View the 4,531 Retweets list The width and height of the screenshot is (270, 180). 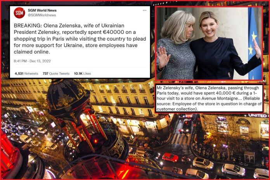pos(26,73)
